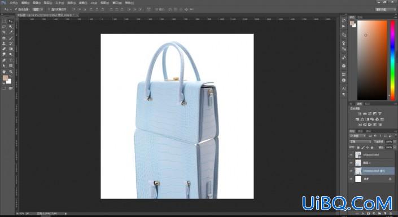Open the layer Opacity slider dropdown
398x217 pixels.
[395, 141]
